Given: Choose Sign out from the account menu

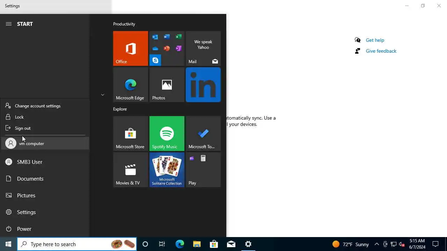Looking at the screenshot, I should click(45, 128).
